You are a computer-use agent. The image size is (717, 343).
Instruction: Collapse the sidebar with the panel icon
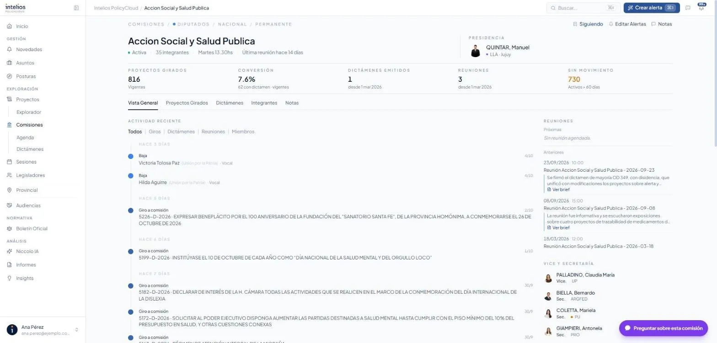[x=76, y=8]
